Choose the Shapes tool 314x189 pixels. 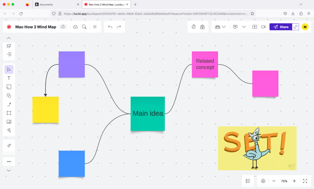tap(9, 96)
